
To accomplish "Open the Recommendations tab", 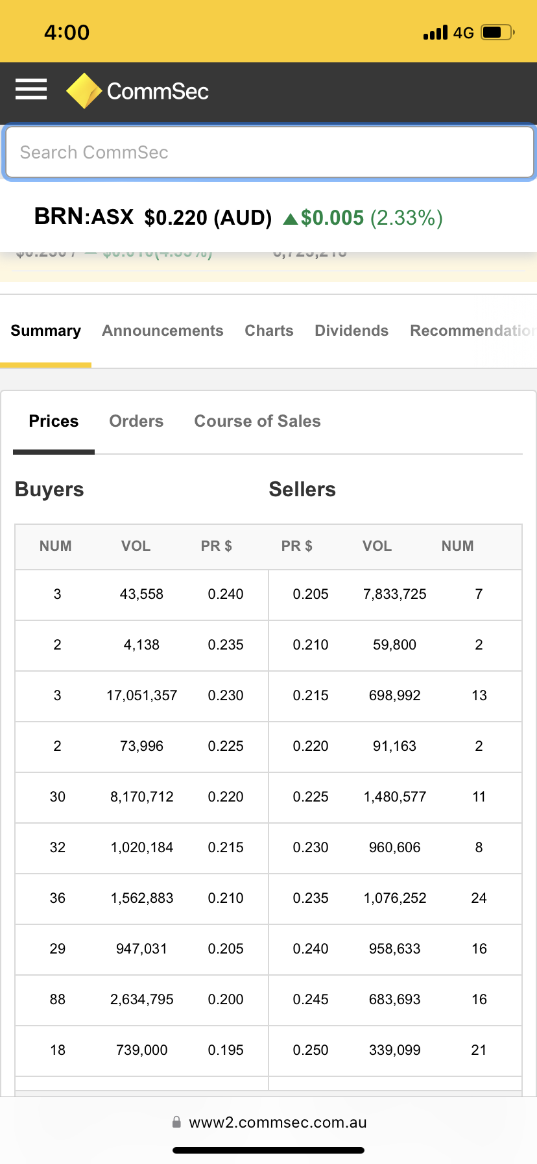I will [x=472, y=331].
